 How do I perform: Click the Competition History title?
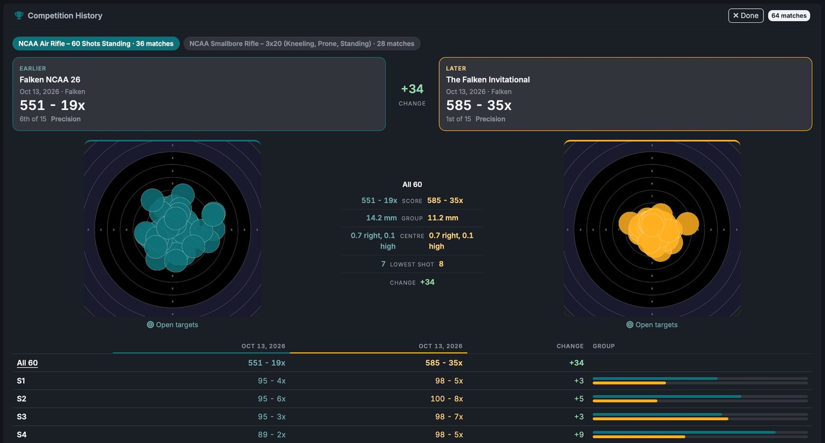pyautogui.click(x=65, y=15)
